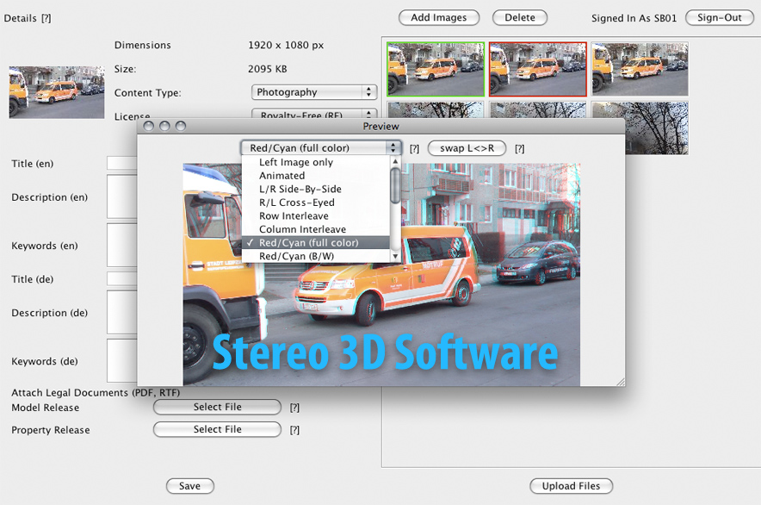Click the Add Images button
The height and width of the screenshot is (505, 761).
[x=439, y=17]
